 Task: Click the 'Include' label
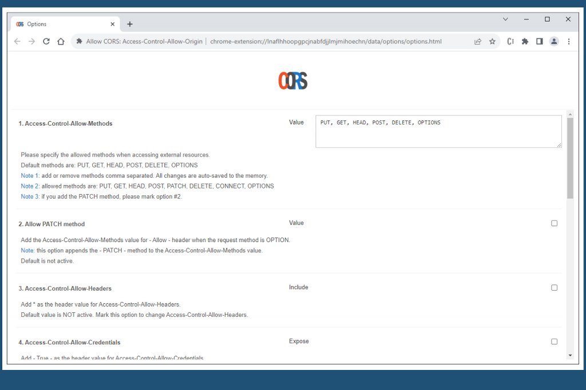click(x=299, y=287)
